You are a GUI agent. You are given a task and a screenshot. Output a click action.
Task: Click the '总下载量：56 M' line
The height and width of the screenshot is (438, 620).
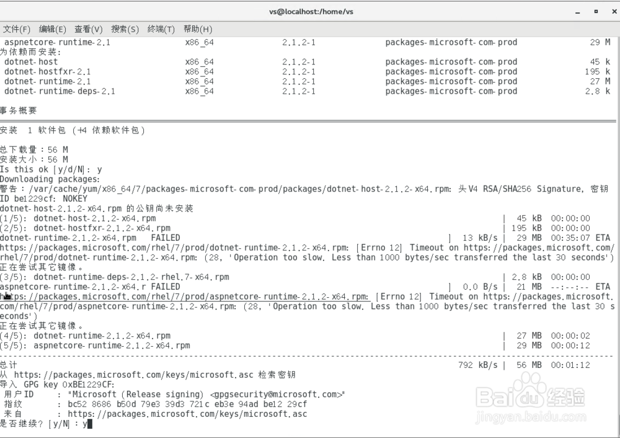[x=34, y=150]
